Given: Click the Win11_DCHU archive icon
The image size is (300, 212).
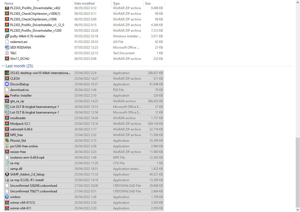Looking at the screenshot, I should pos(7,59).
